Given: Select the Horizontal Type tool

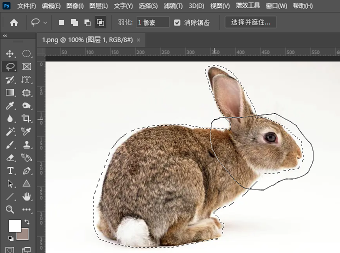Looking at the screenshot, I should 10,170.
